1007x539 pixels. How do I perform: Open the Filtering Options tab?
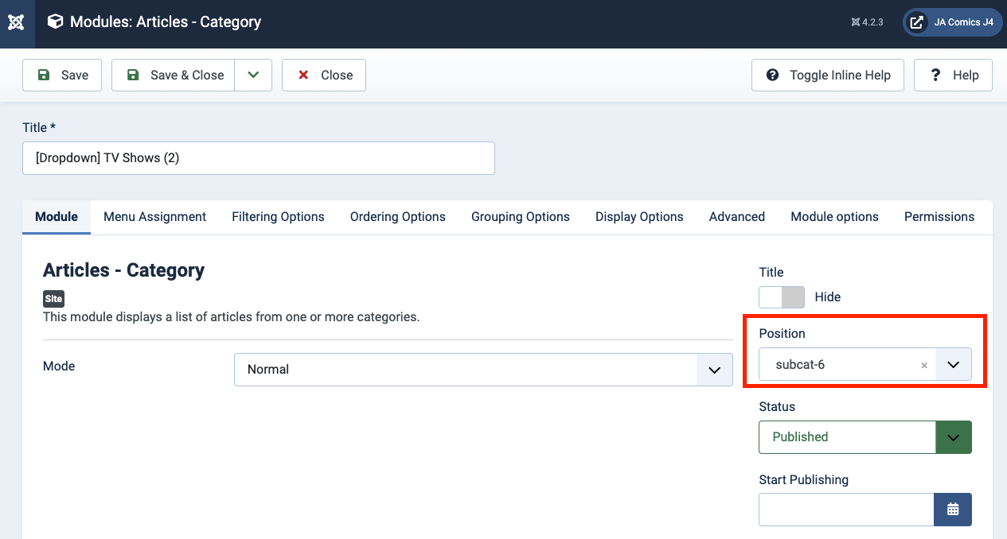tap(278, 216)
